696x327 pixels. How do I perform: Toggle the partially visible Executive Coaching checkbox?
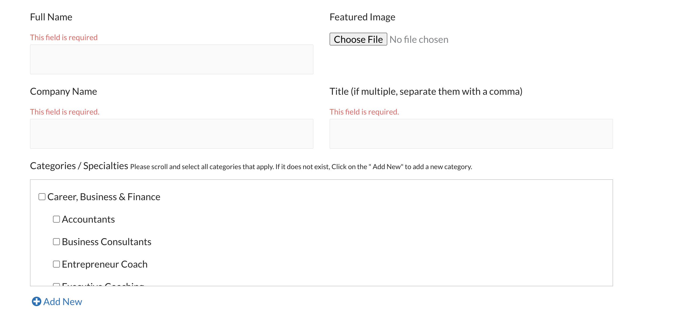coord(56,284)
